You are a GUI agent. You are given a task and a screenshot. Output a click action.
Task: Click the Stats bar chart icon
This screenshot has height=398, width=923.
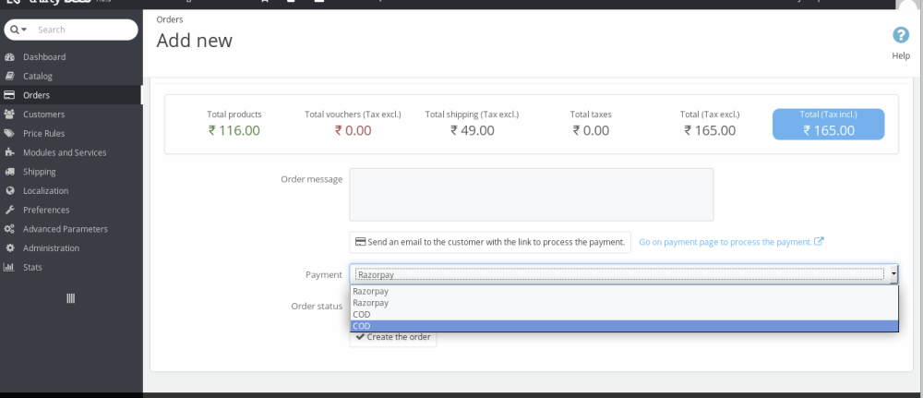[9, 267]
